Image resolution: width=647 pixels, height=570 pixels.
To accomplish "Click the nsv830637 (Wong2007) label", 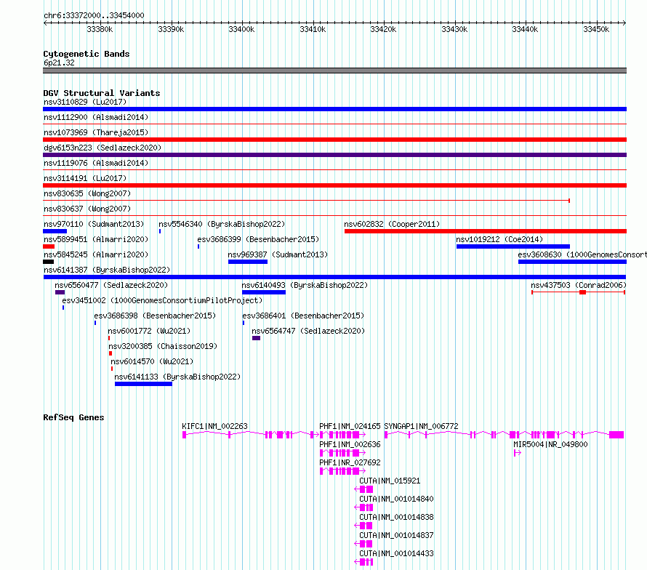I will (87, 209).
